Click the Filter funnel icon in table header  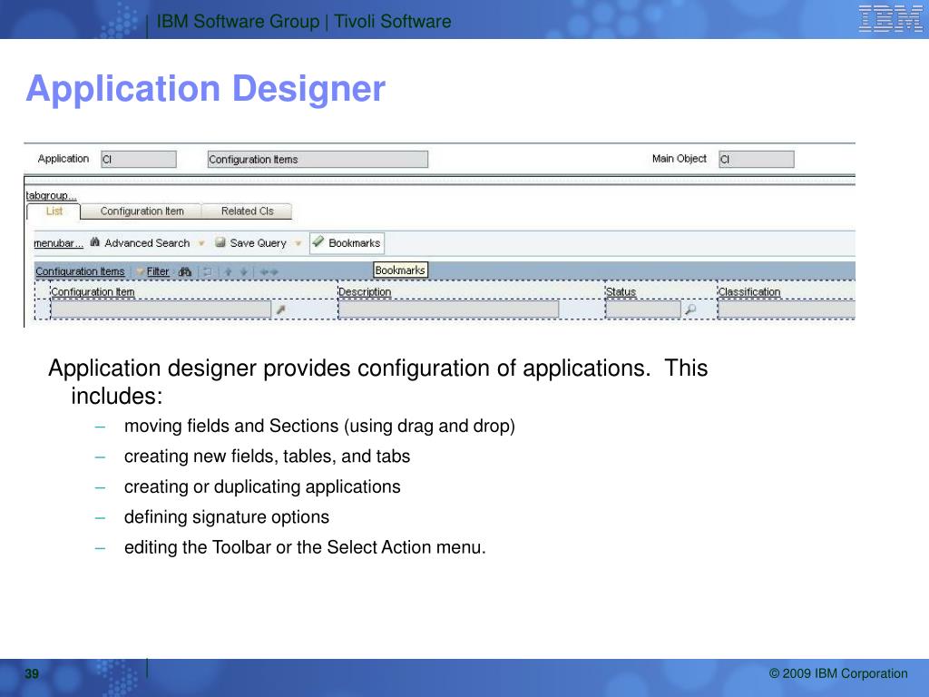pyautogui.click(x=141, y=271)
